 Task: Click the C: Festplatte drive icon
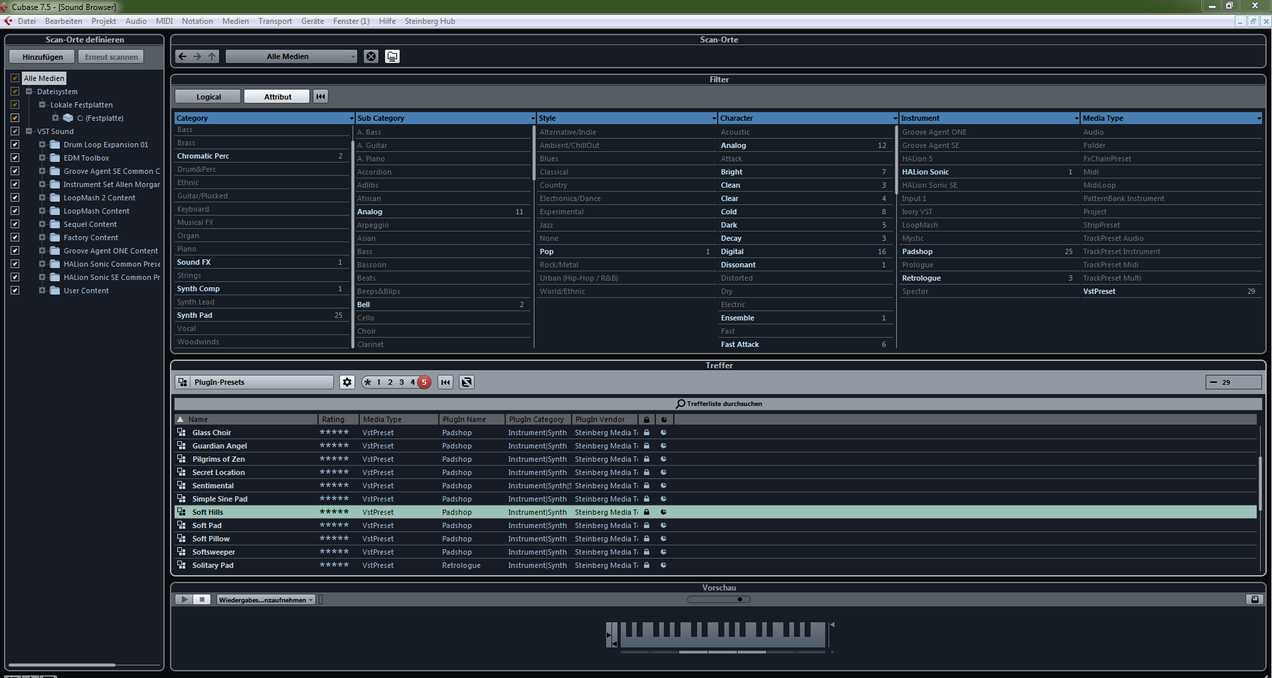[68, 118]
